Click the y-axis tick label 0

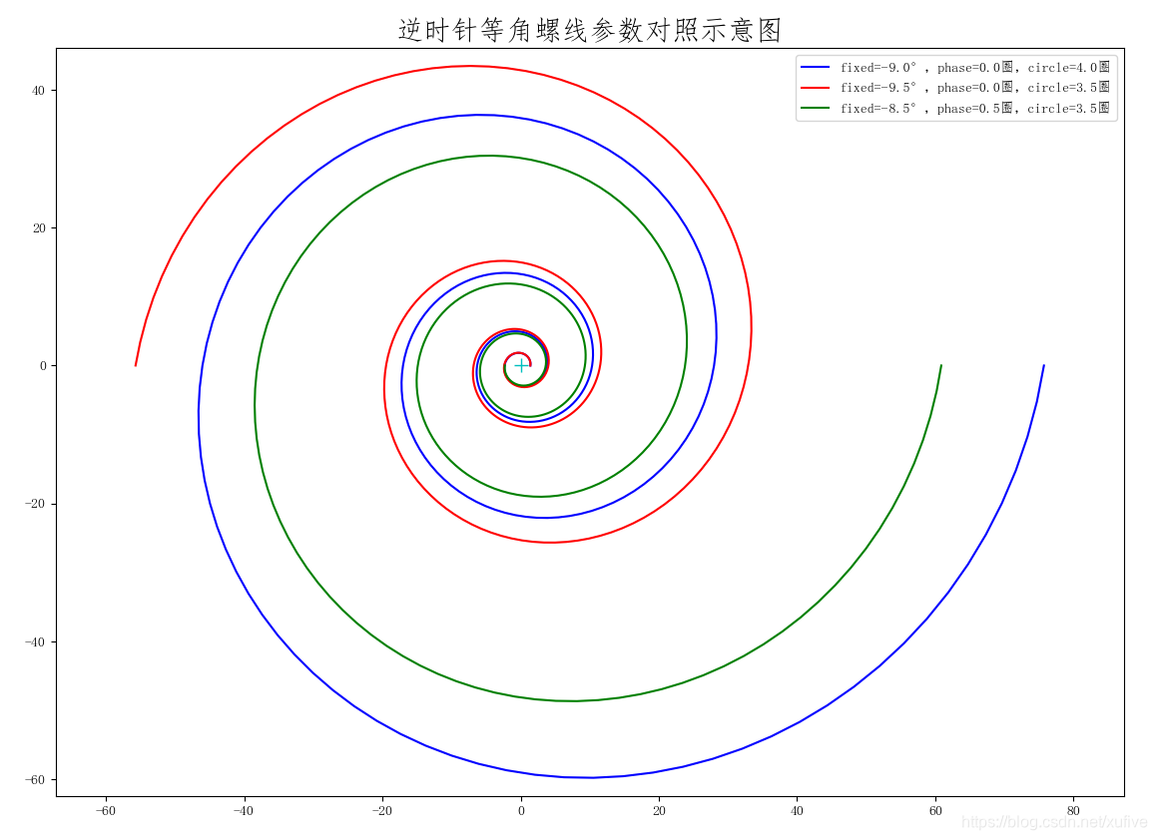point(43,366)
